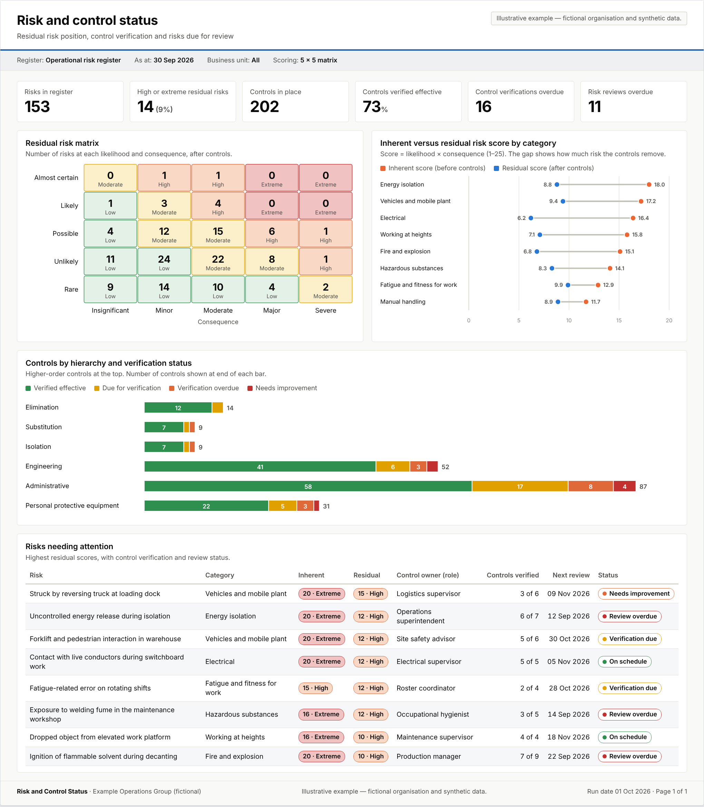
Task: Click Review overdue pill for Energy isolation row
Action: [x=629, y=616]
